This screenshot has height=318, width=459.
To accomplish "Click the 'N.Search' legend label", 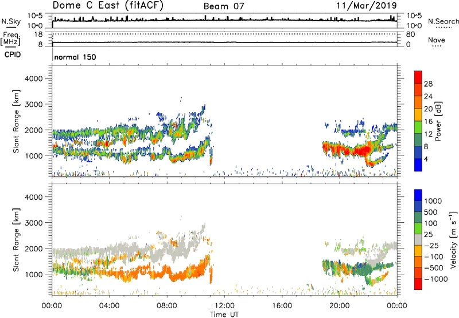I will (x=443, y=21).
